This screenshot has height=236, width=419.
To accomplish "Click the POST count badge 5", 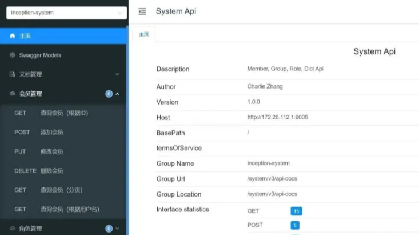I will point(295,225).
